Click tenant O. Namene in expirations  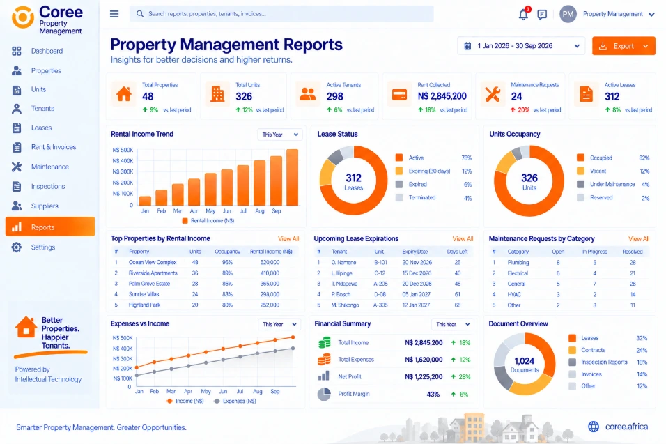pyautogui.click(x=343, y=263)
